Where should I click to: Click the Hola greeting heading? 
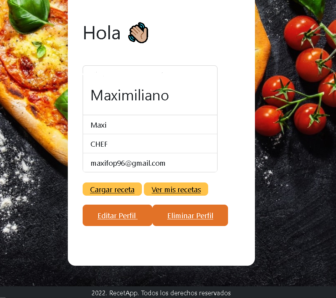pos(102,33)
